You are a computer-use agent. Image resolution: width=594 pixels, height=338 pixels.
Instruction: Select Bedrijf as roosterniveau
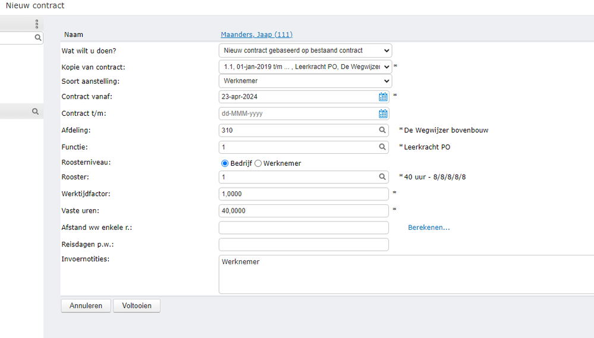[x=225, y=163]
